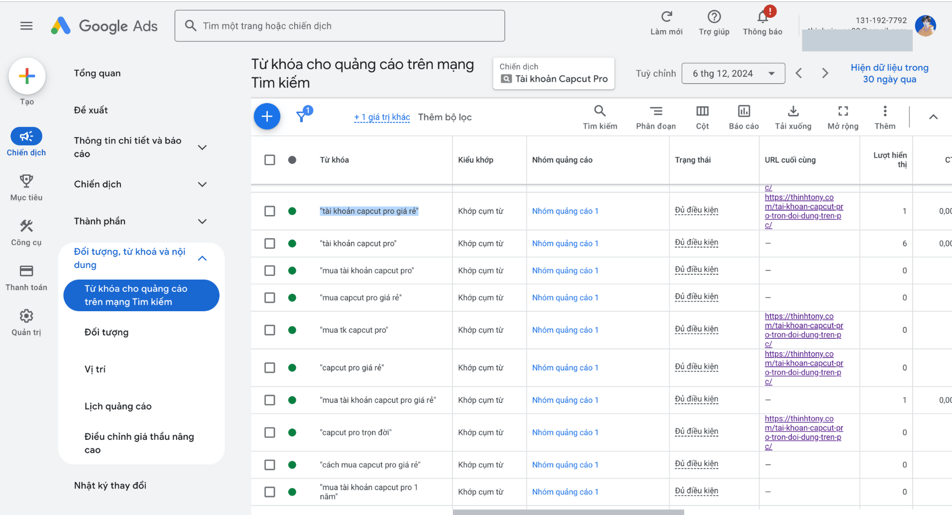The height and width of the screenshot is (515, 952).
Task: Open final URL link for "capcut pro trọn đời"
Action: pyautogui.click(x=804, y=433)
